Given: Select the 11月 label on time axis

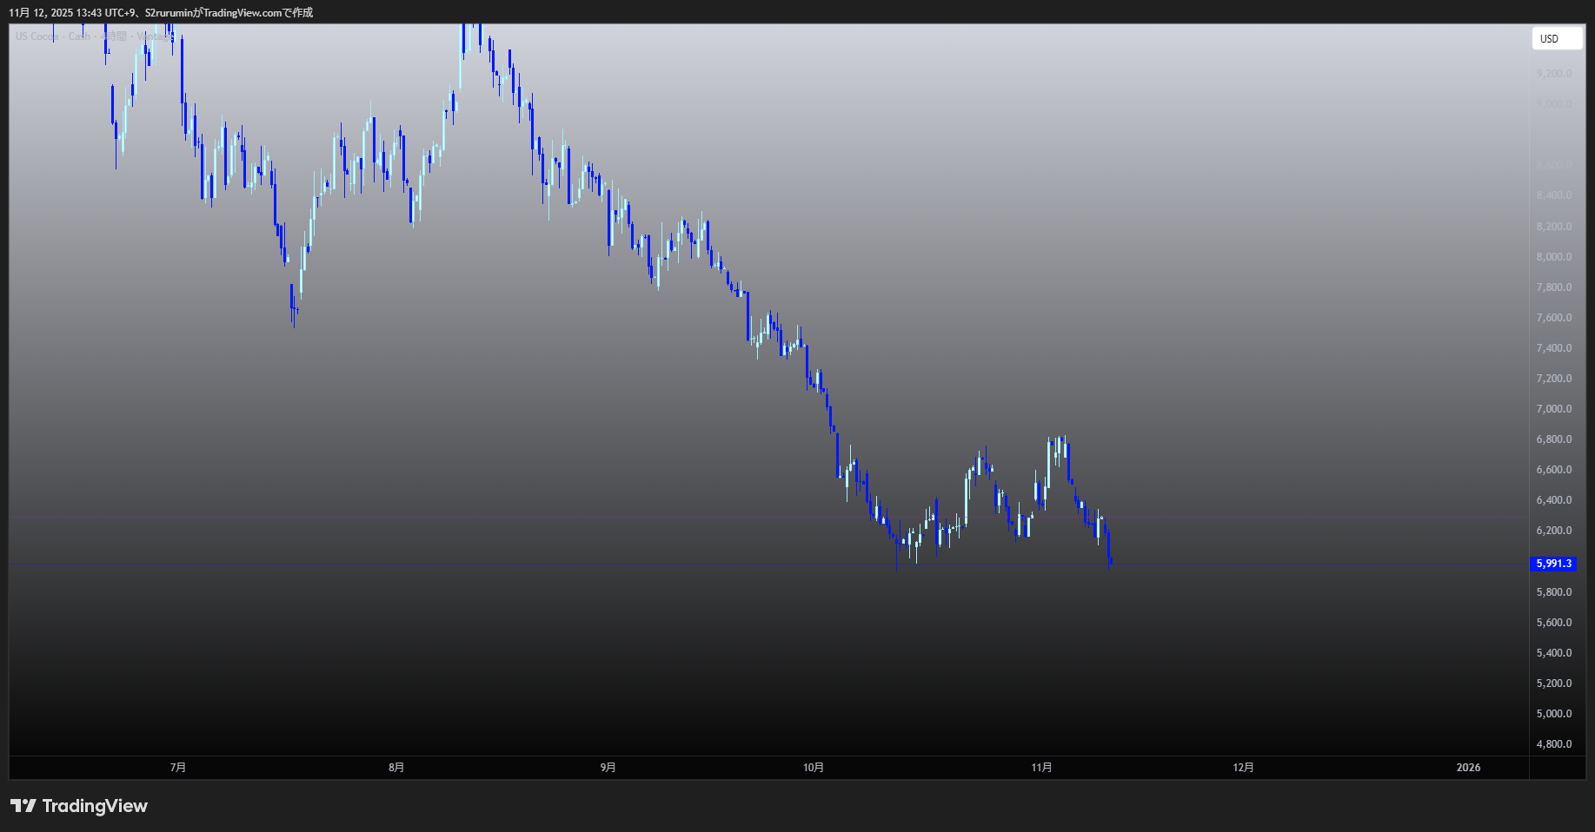Looking at the screenshot, I should point(1041,768).
